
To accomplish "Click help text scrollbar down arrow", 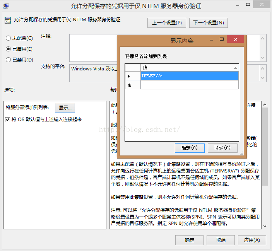I will point(265,226).
